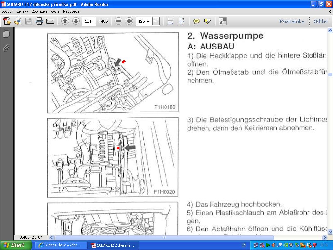Open the Nápověda menu
This screenshot has width=333, height=250.
[71, 11]
